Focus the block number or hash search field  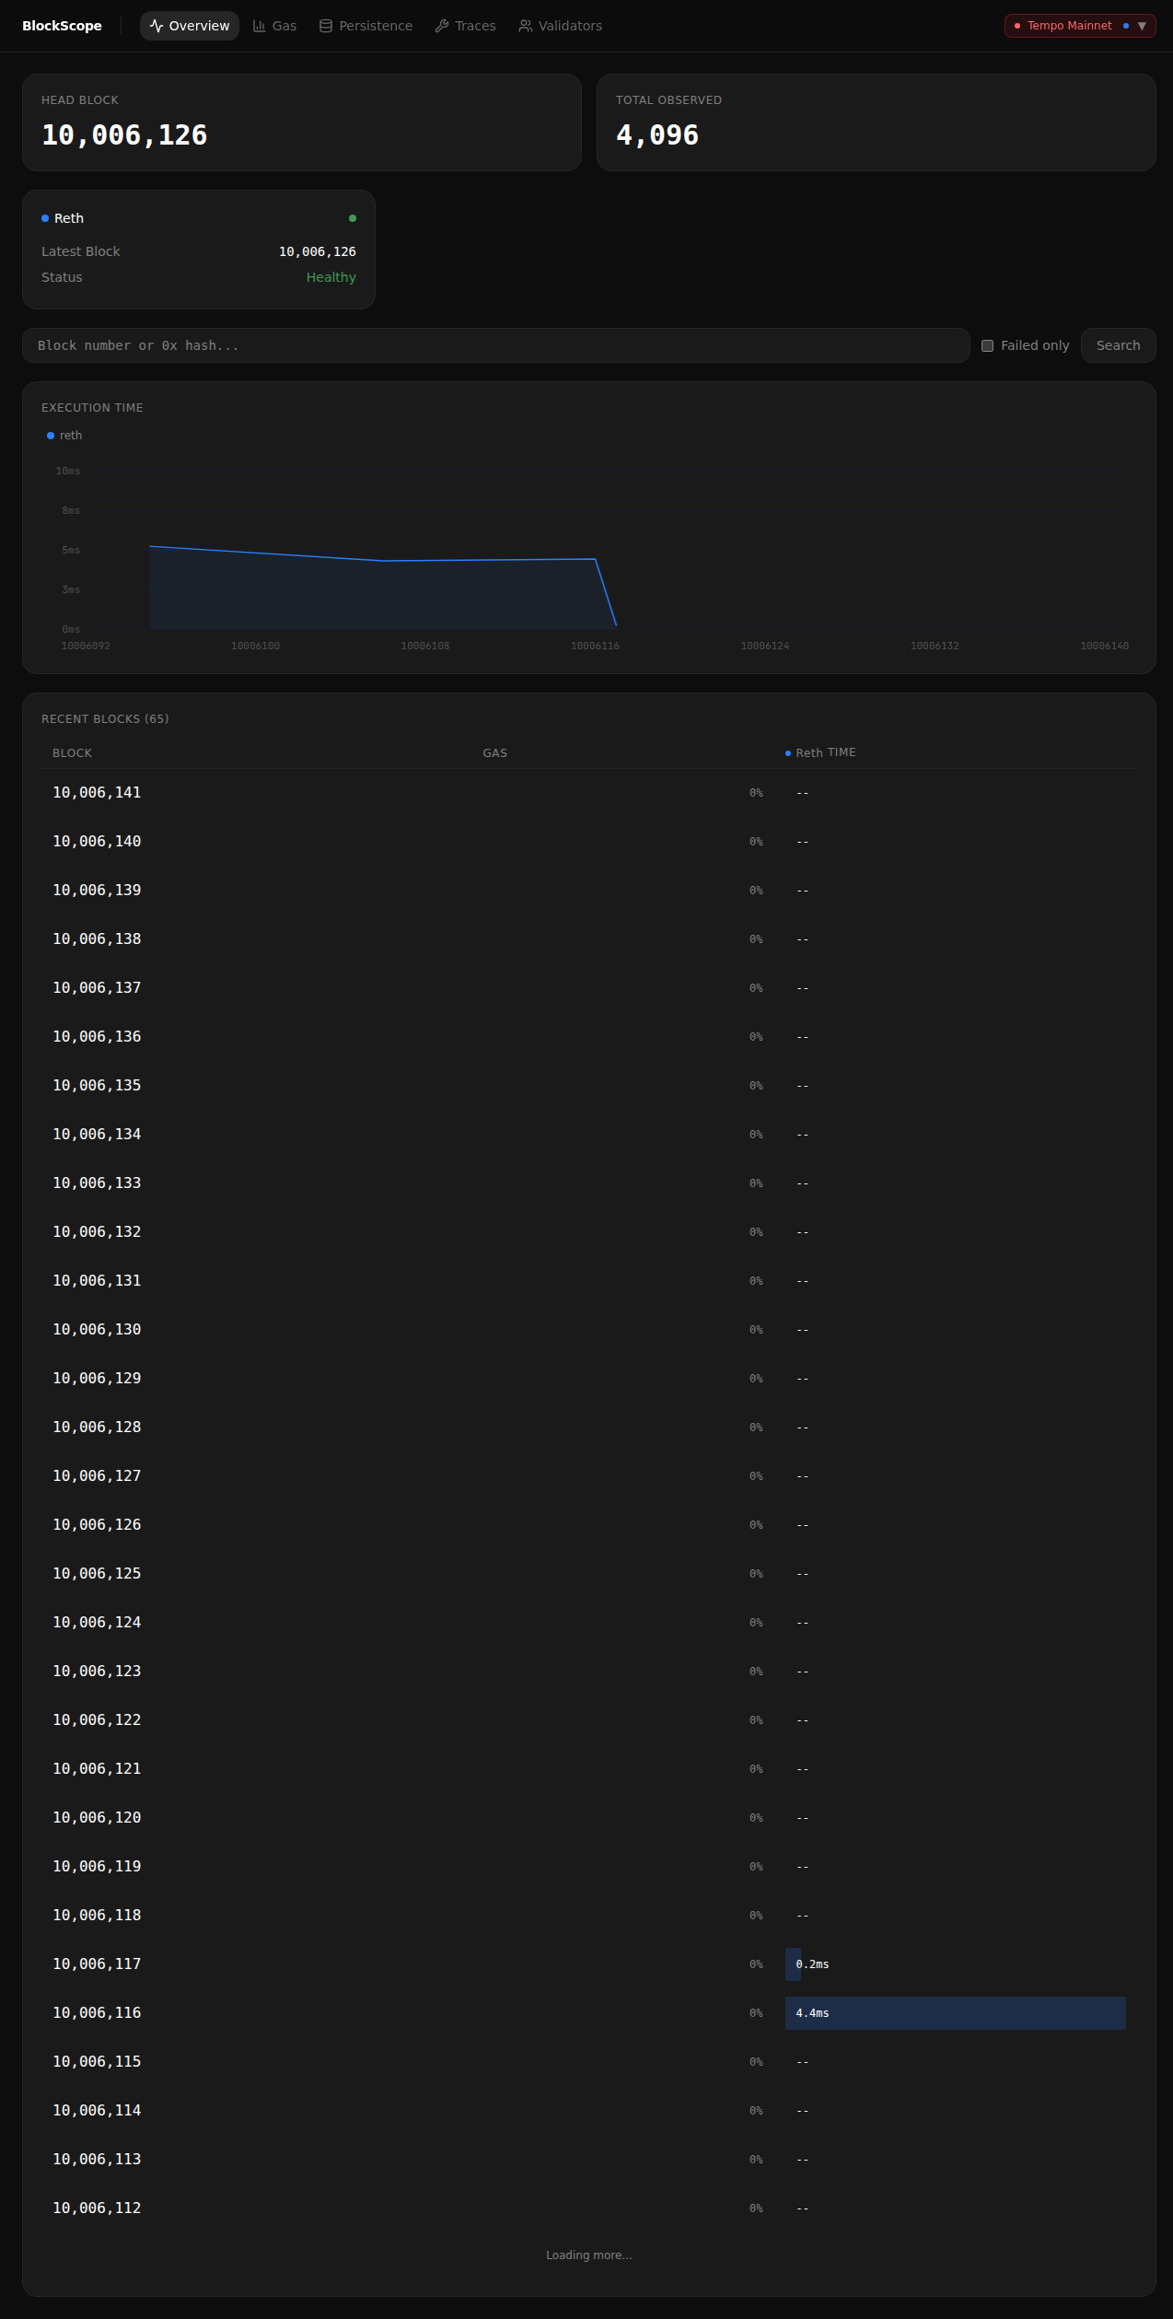(x=495, y=345)
